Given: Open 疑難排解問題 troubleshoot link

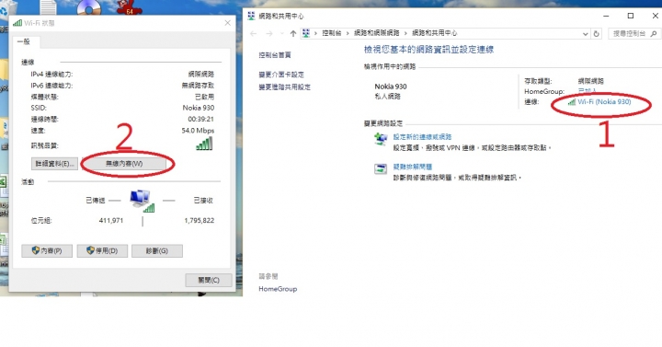Looking at the screenshot, I should click(413, 167).
